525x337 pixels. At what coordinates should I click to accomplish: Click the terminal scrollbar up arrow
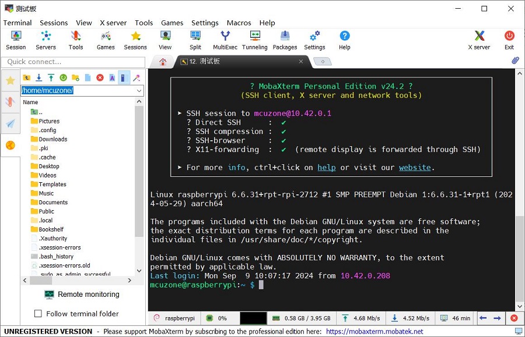[x=520, y=73]
